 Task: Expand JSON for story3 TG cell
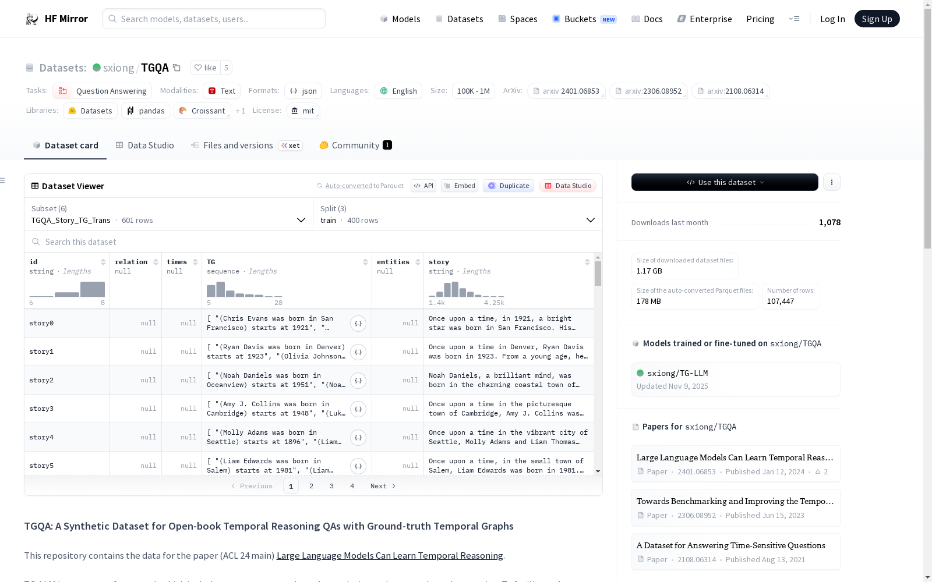click(358, 409)
